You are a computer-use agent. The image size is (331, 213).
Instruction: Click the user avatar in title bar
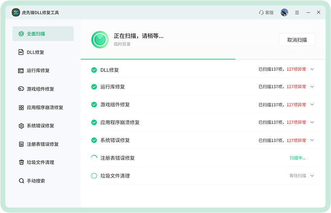[284, 12]
